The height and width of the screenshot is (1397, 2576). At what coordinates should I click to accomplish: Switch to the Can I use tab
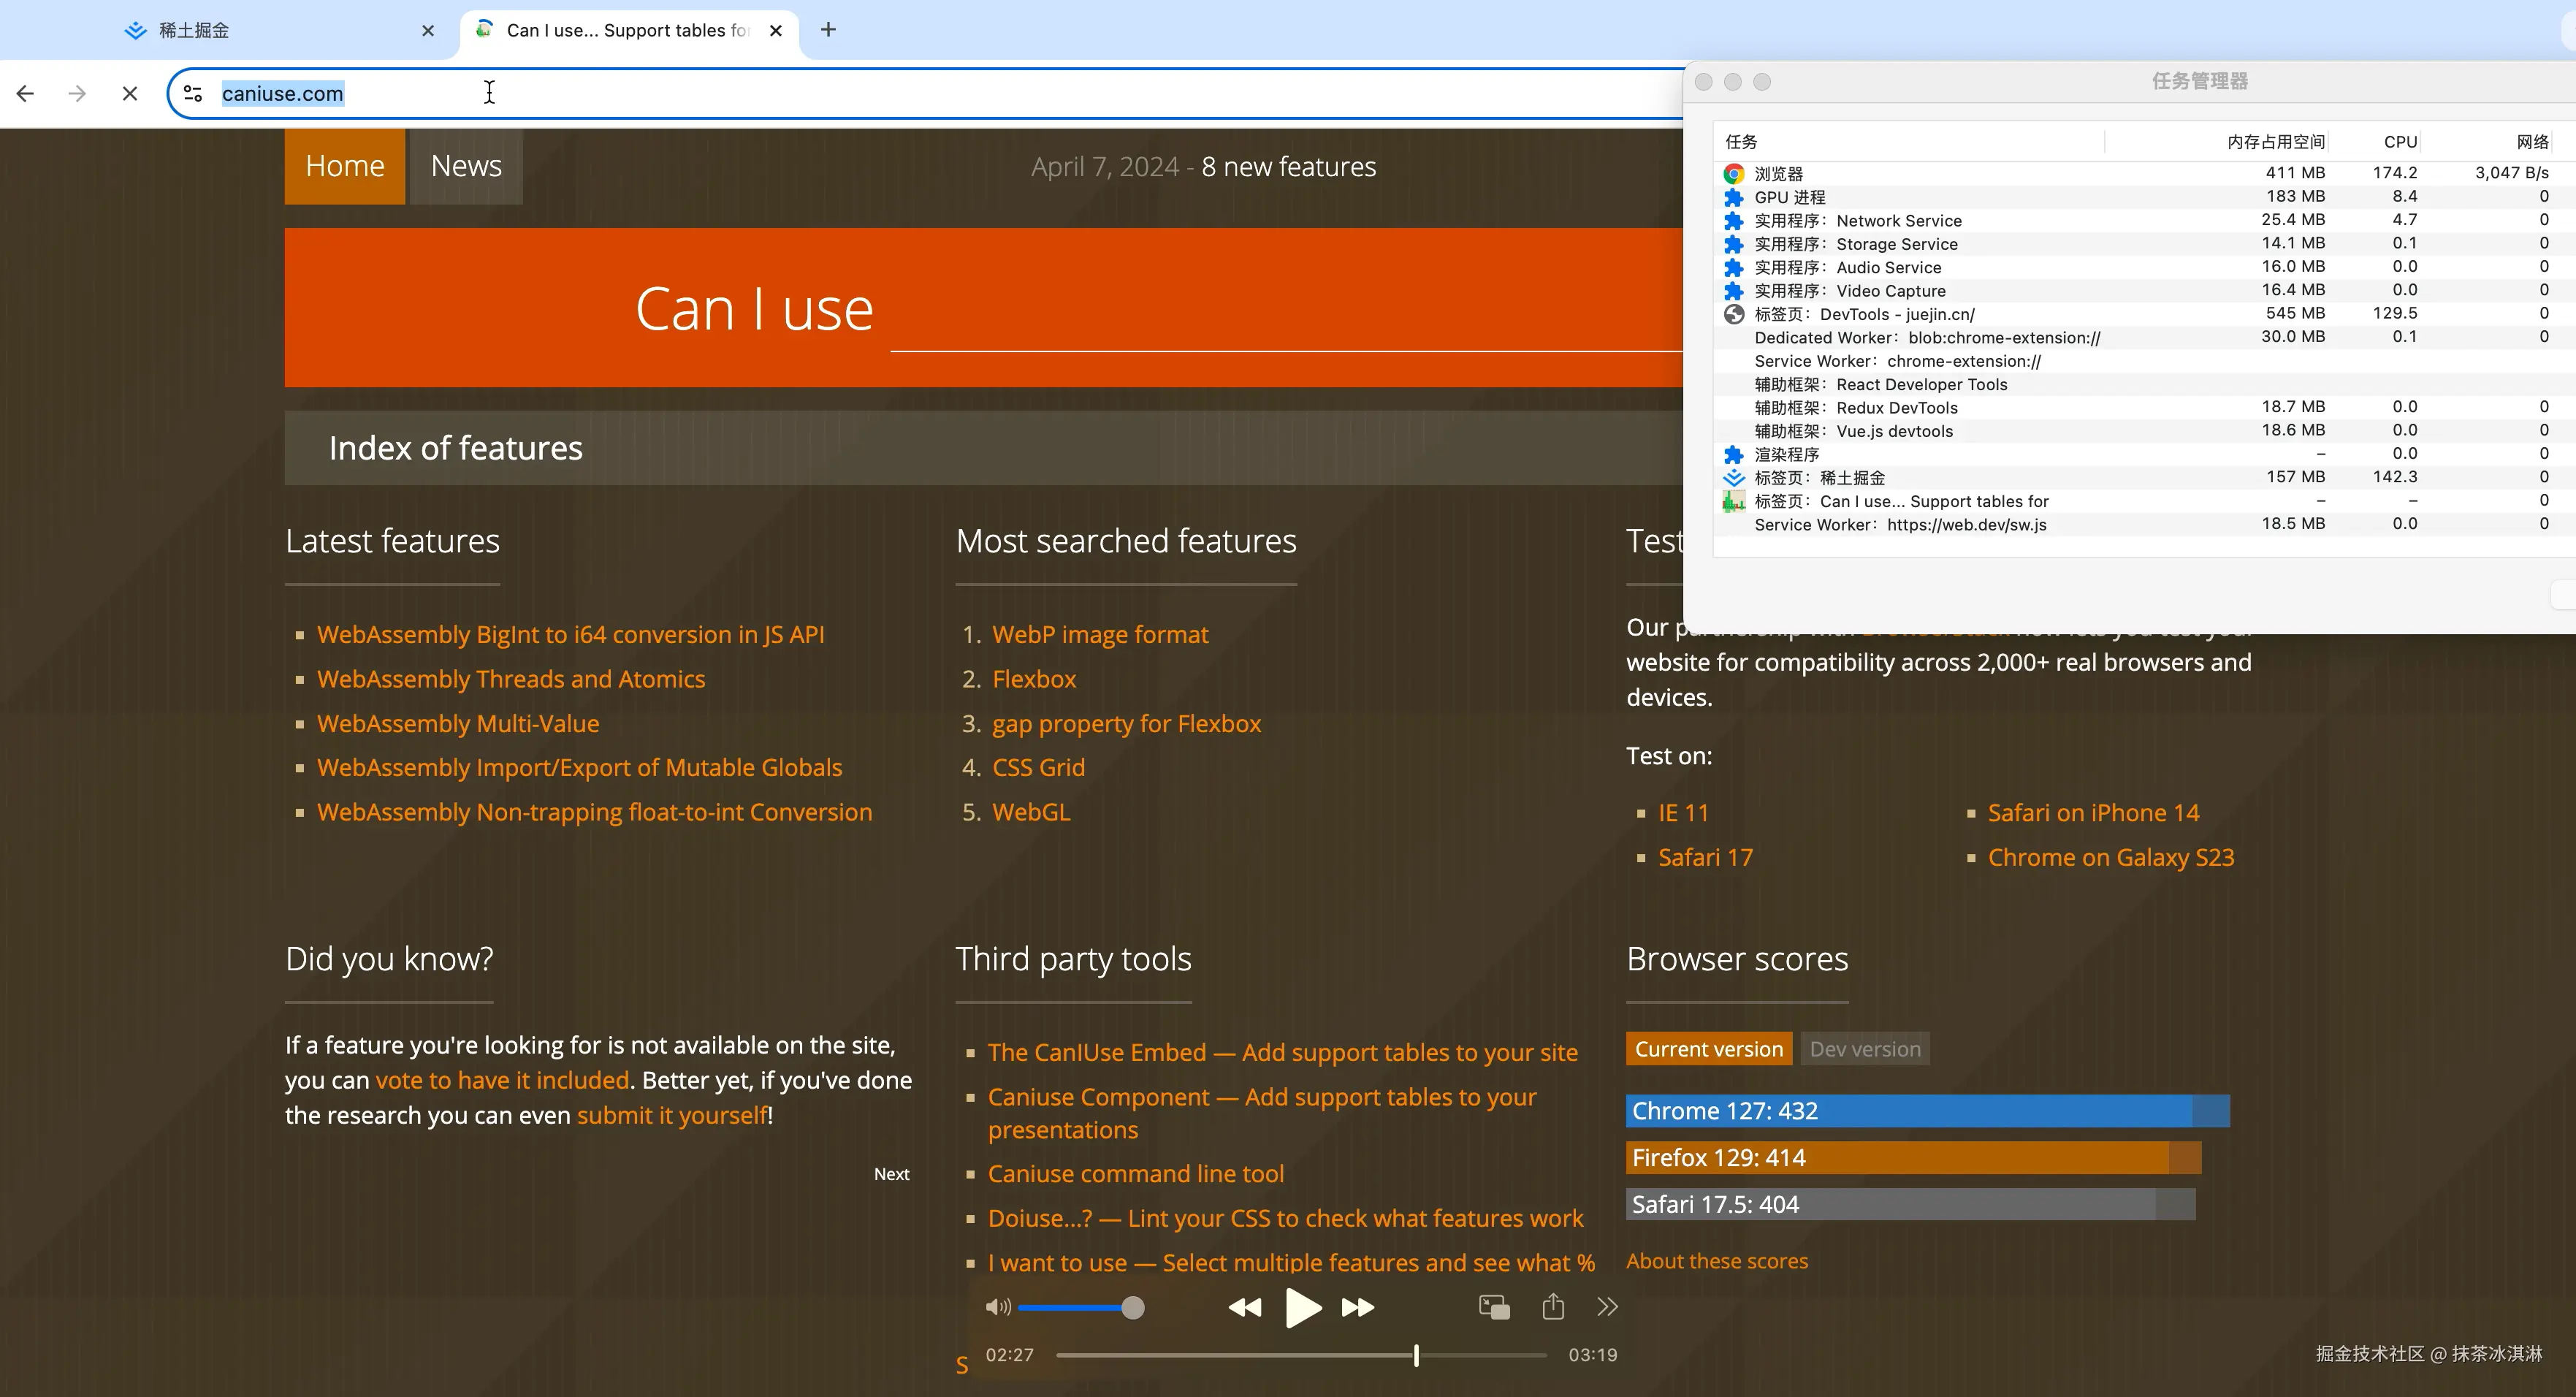click(630, 31)
